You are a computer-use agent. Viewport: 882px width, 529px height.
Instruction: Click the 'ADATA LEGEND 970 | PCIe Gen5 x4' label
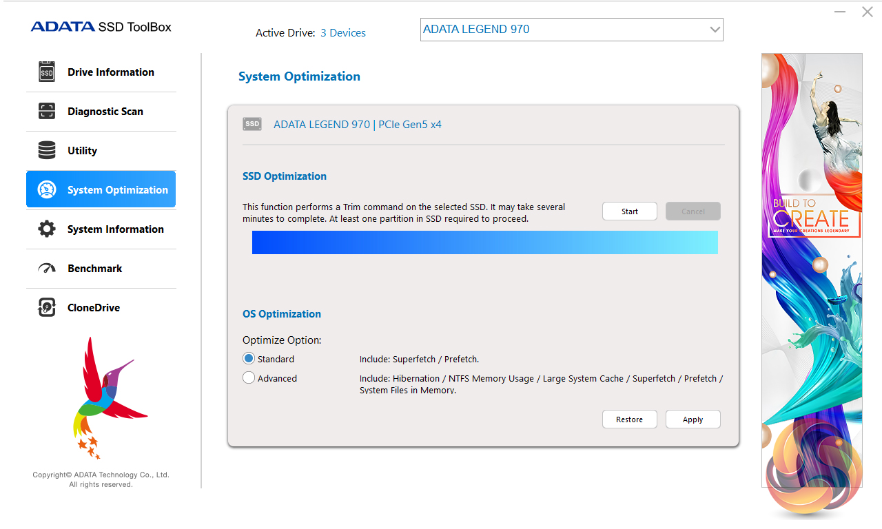click(x=358, y=125)
